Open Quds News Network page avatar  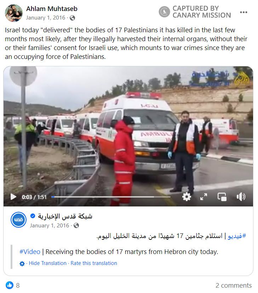pos(18,220)
